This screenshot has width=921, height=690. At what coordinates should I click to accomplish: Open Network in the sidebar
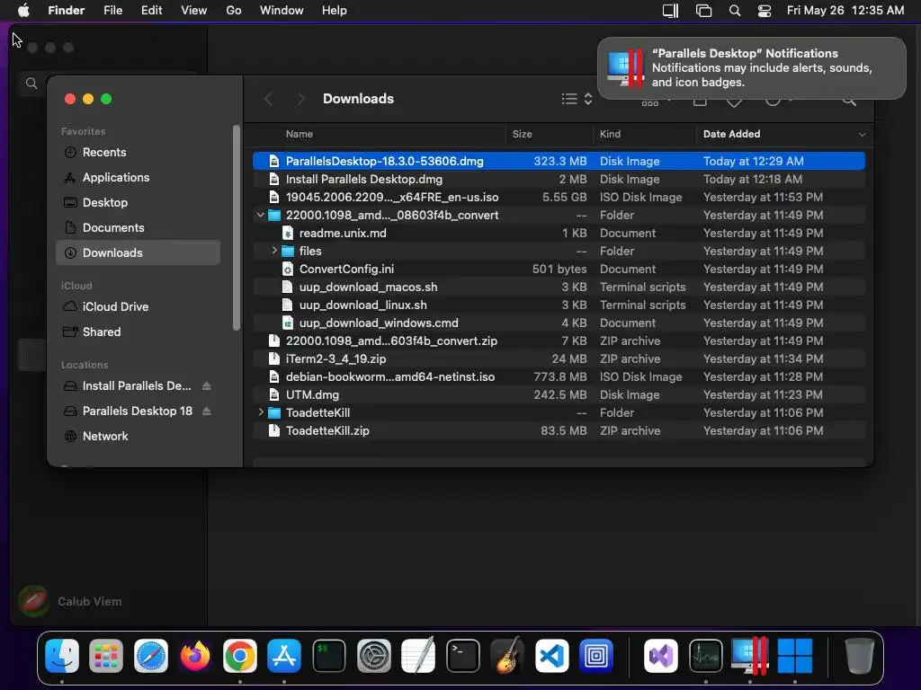coord(138,436)
